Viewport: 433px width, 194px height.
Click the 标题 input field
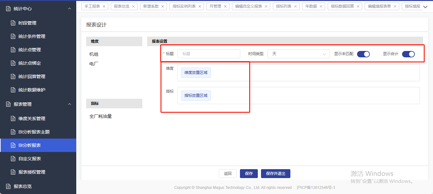pos(209,54)
